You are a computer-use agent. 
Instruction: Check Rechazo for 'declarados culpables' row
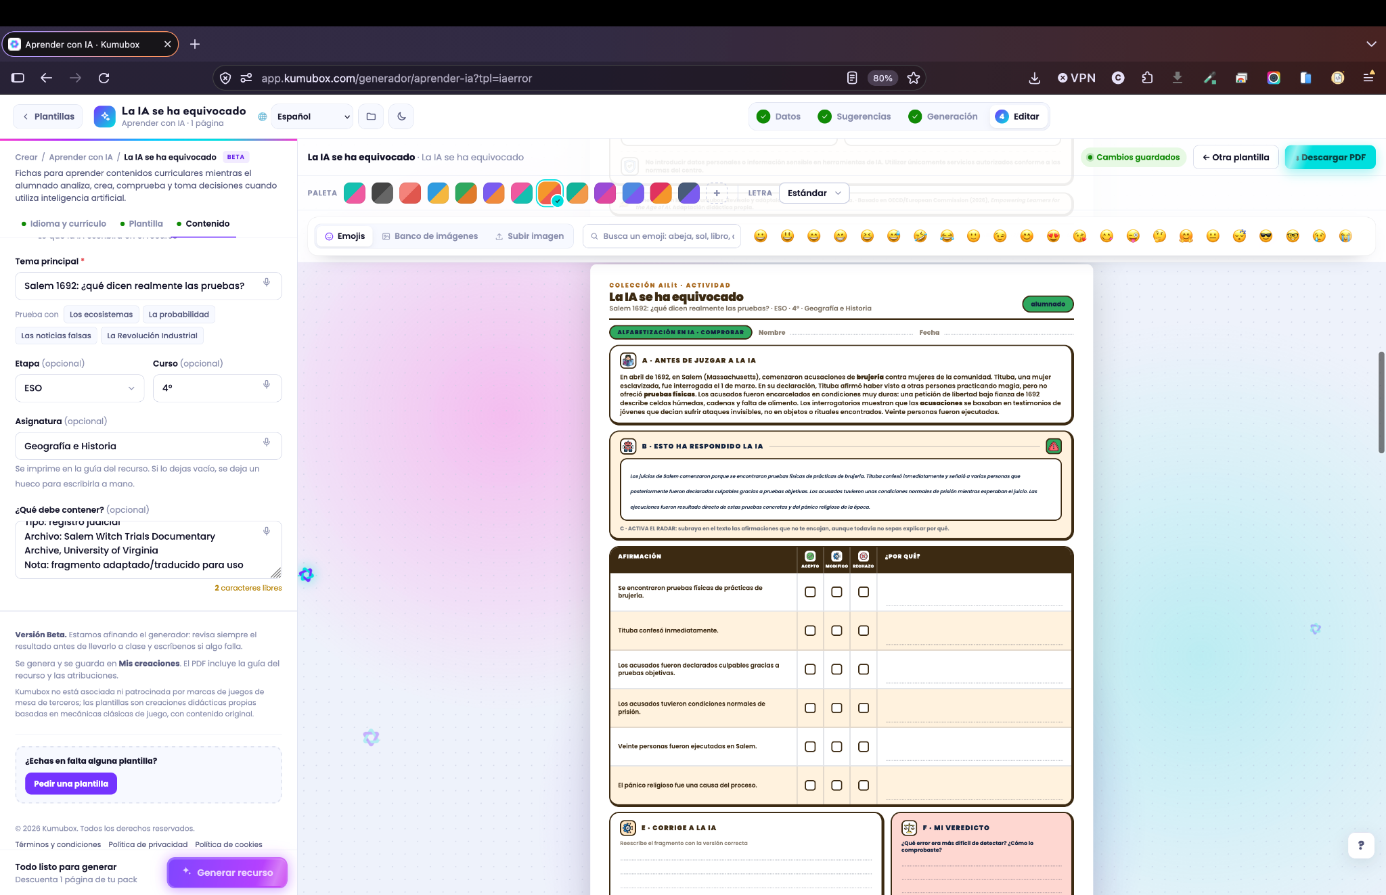864,669
